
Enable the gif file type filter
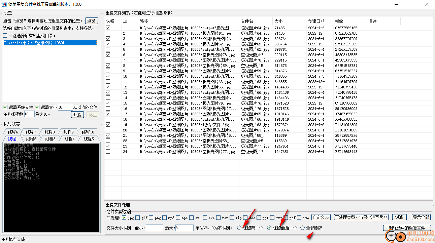tap(137, 217)
